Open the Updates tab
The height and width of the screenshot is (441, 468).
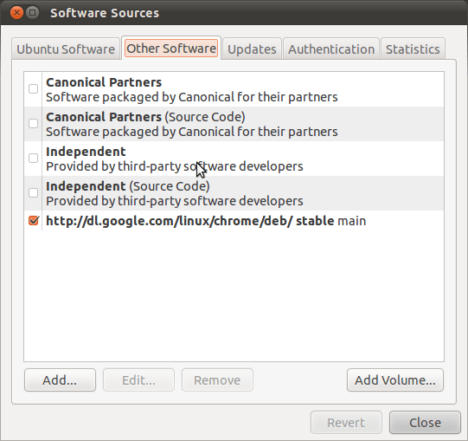pyautogui.click(x=252, y=49)
